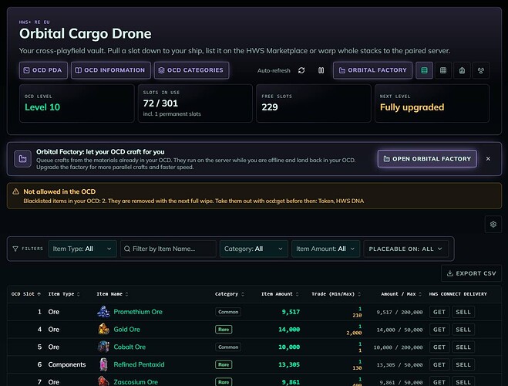The height and width of the screenshot is (386, 508).
Task: Switch to the warehouse view icon
Action: click(462, 70)
